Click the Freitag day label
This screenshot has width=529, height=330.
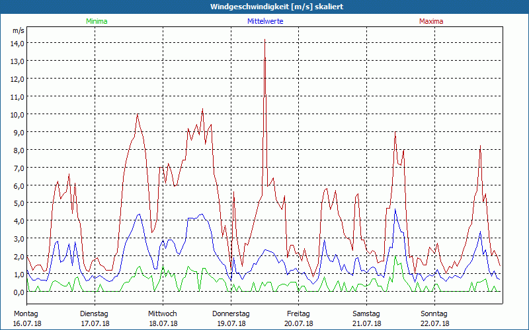point(298,313)
